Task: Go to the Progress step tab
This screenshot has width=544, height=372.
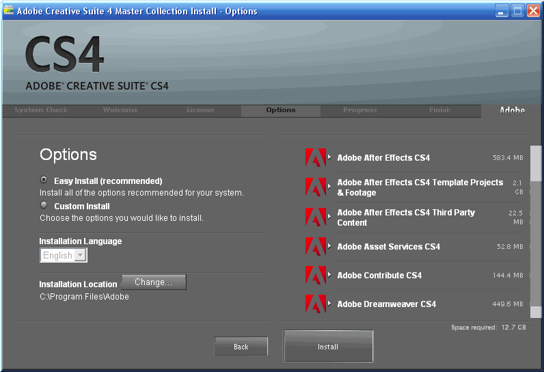Action: point(360,110)
